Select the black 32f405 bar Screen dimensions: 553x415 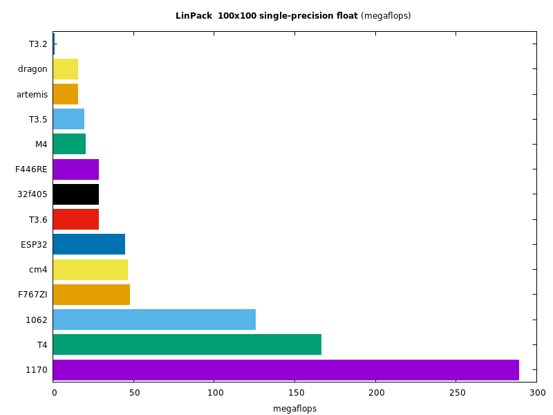[x=76, y=194]
